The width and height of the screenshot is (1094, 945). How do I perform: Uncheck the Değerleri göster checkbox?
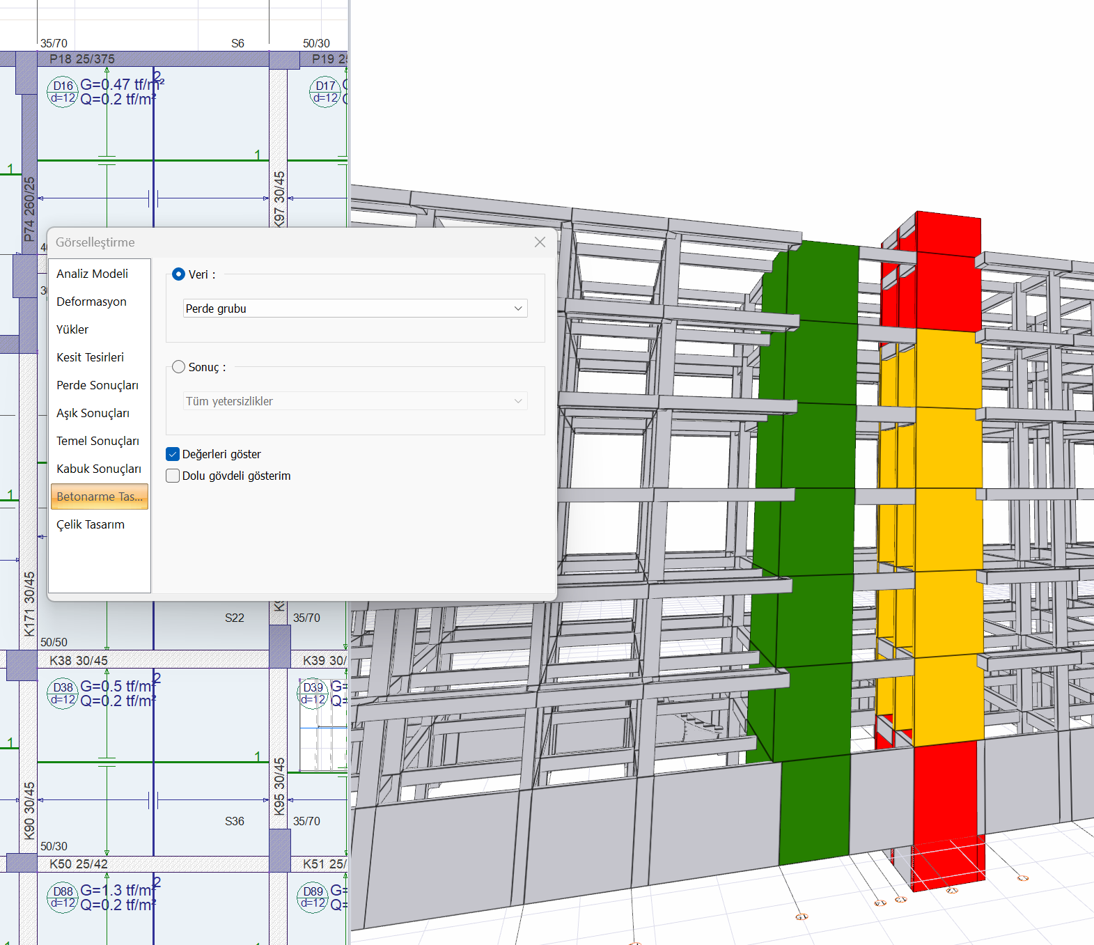tap(173, 455)
